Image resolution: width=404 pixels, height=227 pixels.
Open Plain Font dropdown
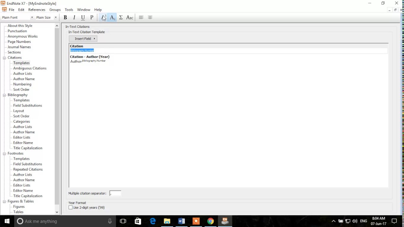32,17
